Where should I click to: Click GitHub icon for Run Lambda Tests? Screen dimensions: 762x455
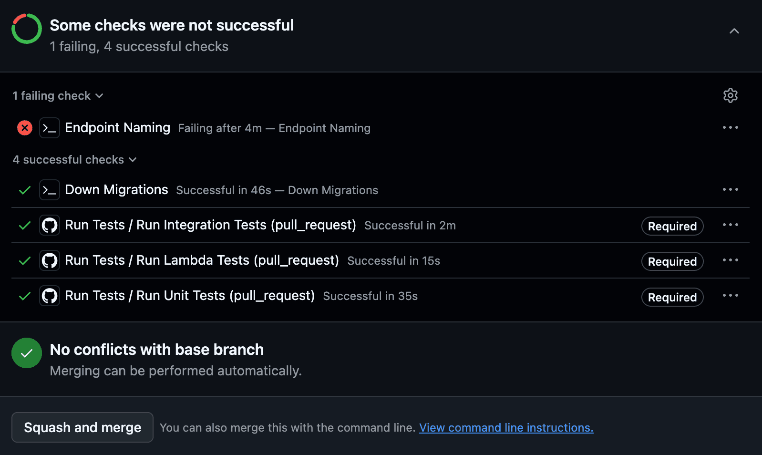point(50,260)
